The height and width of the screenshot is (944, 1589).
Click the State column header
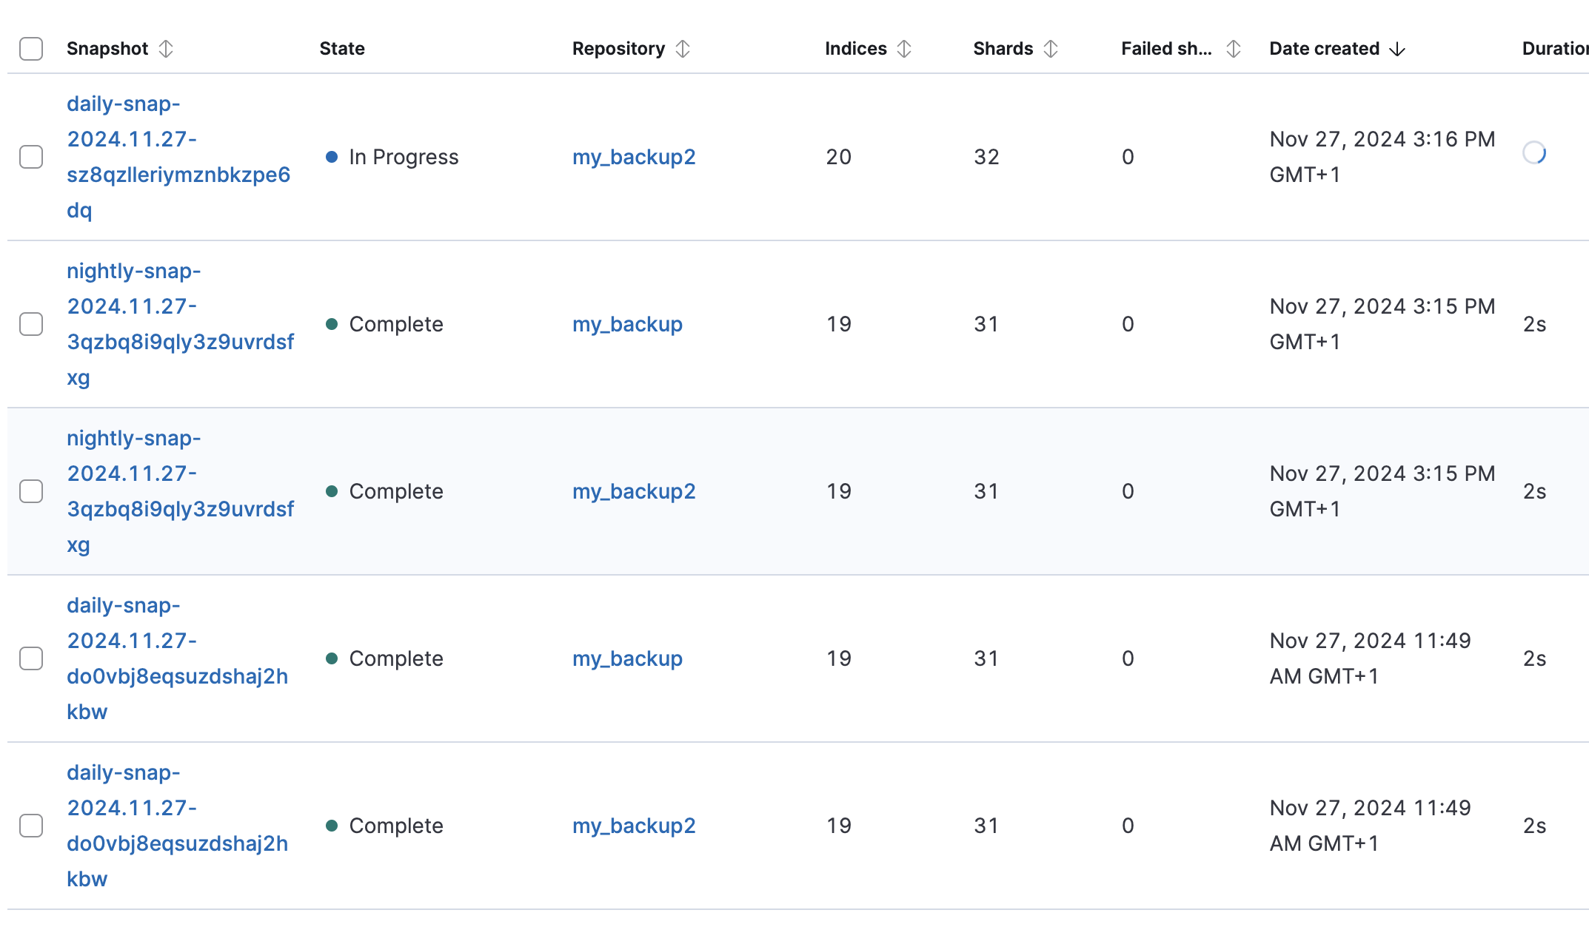coord(342,49)
